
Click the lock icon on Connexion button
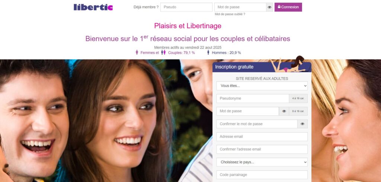point(279,7)
